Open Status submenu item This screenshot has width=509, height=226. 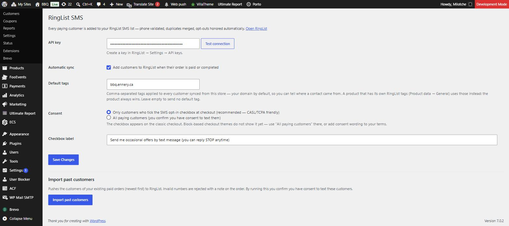pos(8,43)
